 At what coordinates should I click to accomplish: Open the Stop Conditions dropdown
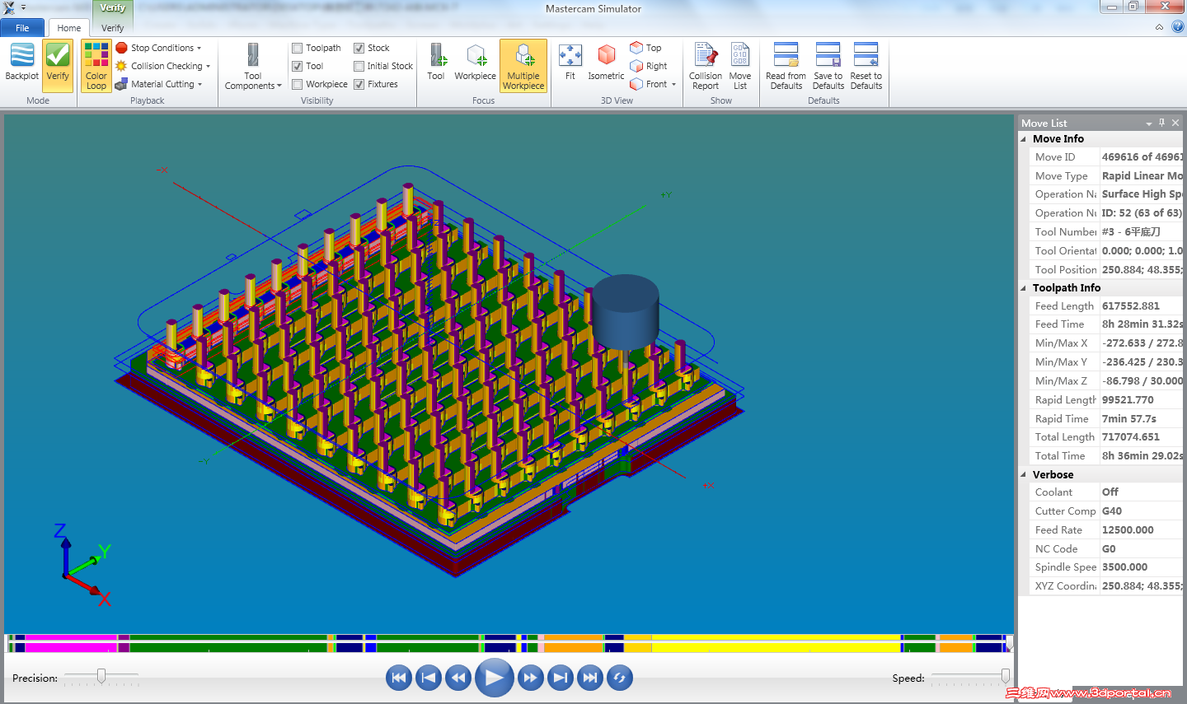pos(159,48)
